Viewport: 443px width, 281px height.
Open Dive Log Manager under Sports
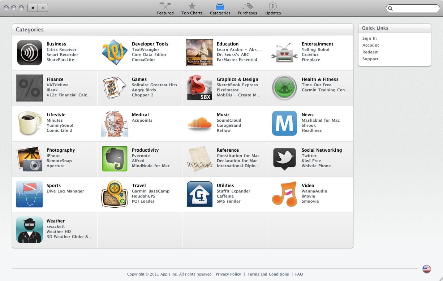point(65,191)
